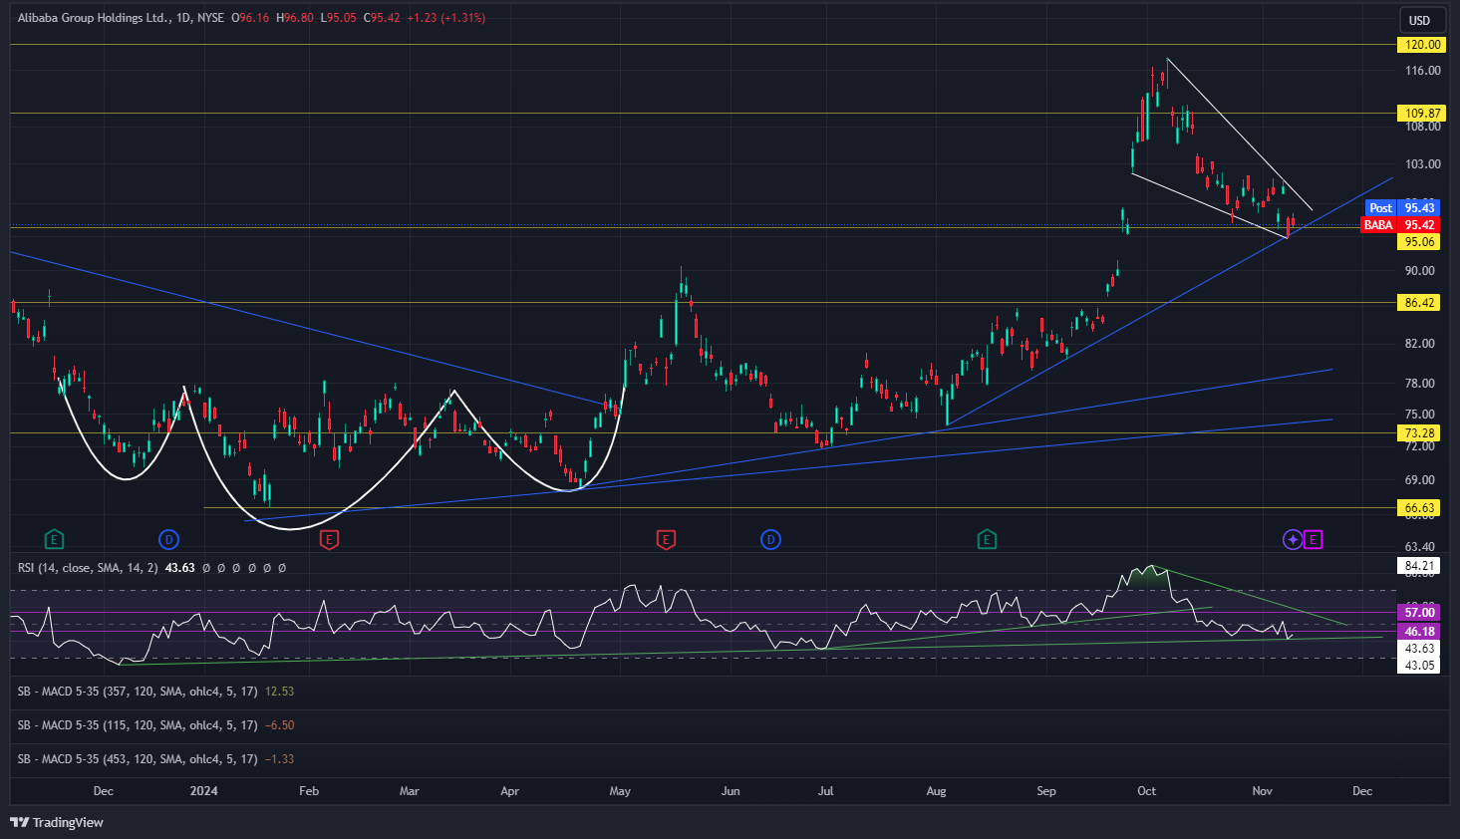Click the green earnings E marker before December
Image resolution: width=1460 pixels, height=839 pixels.
tap(55, 540)
